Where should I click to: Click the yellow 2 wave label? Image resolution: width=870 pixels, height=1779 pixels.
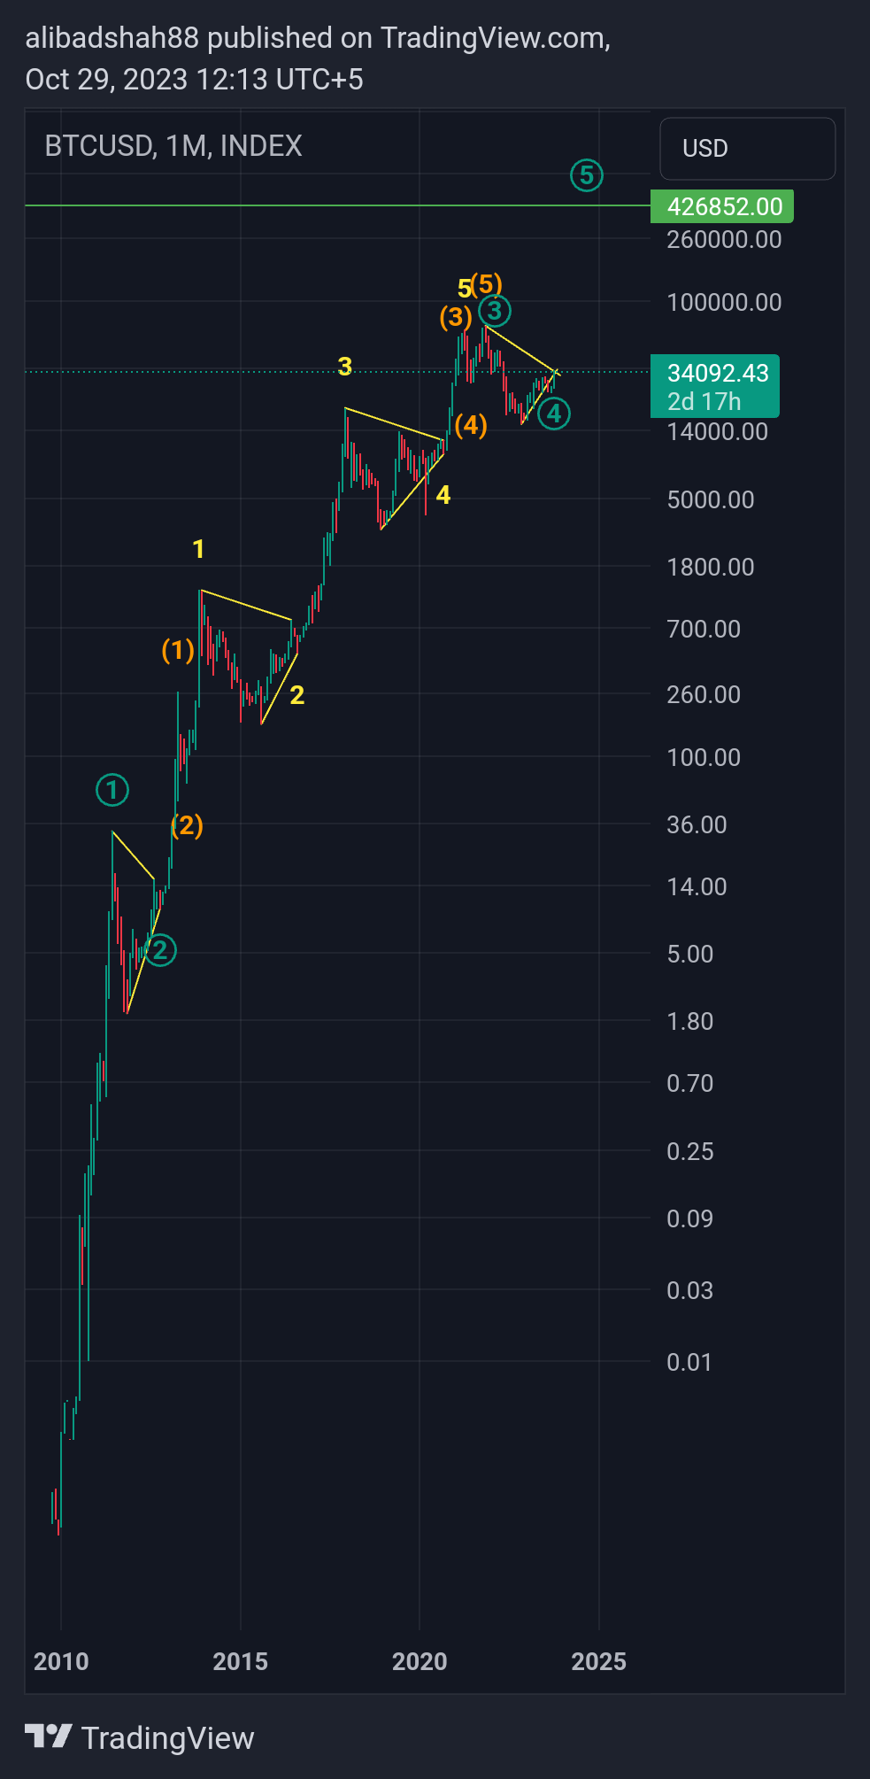click(297, 695)
